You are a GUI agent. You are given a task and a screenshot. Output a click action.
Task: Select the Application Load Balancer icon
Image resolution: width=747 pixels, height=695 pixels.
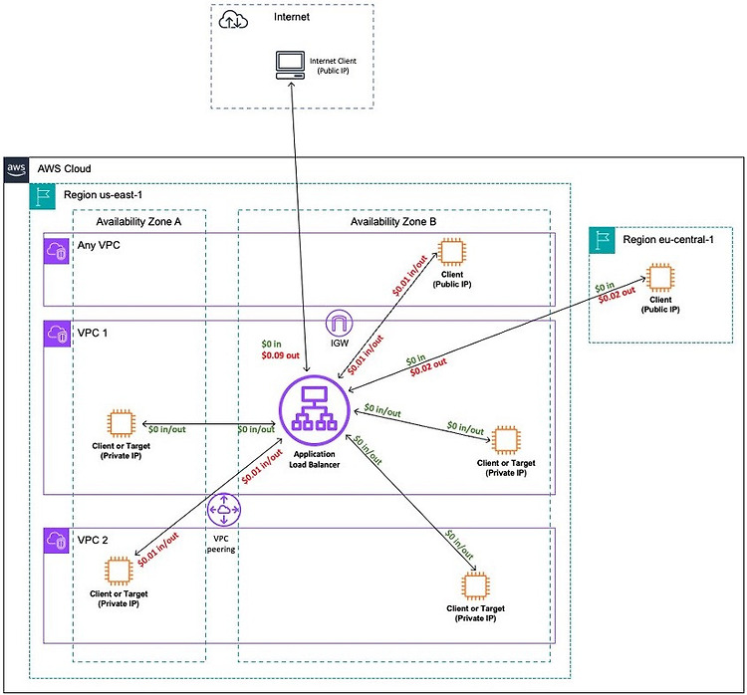(x=315, y=410)
